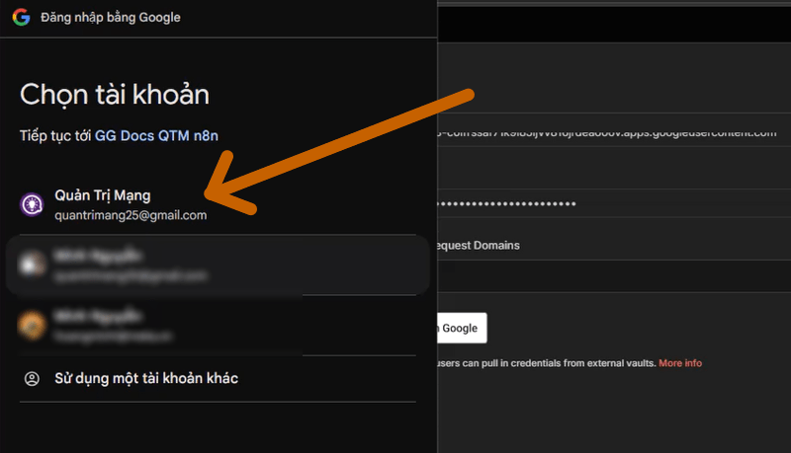Click the masked client secret field in n8n
Viewport: 791px width, 453px height.
point(614,204)
